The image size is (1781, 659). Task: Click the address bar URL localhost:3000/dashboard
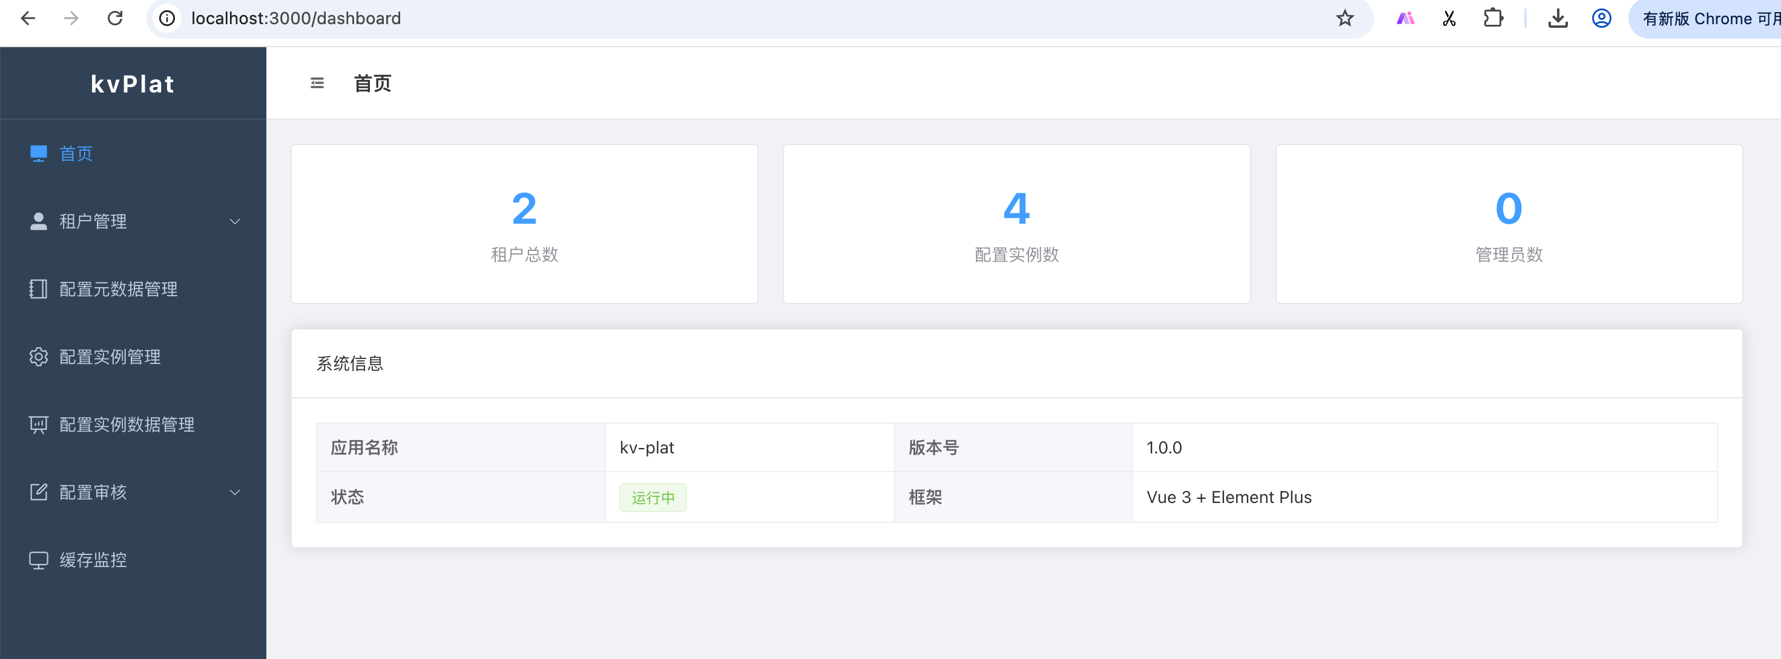point(296,19)
